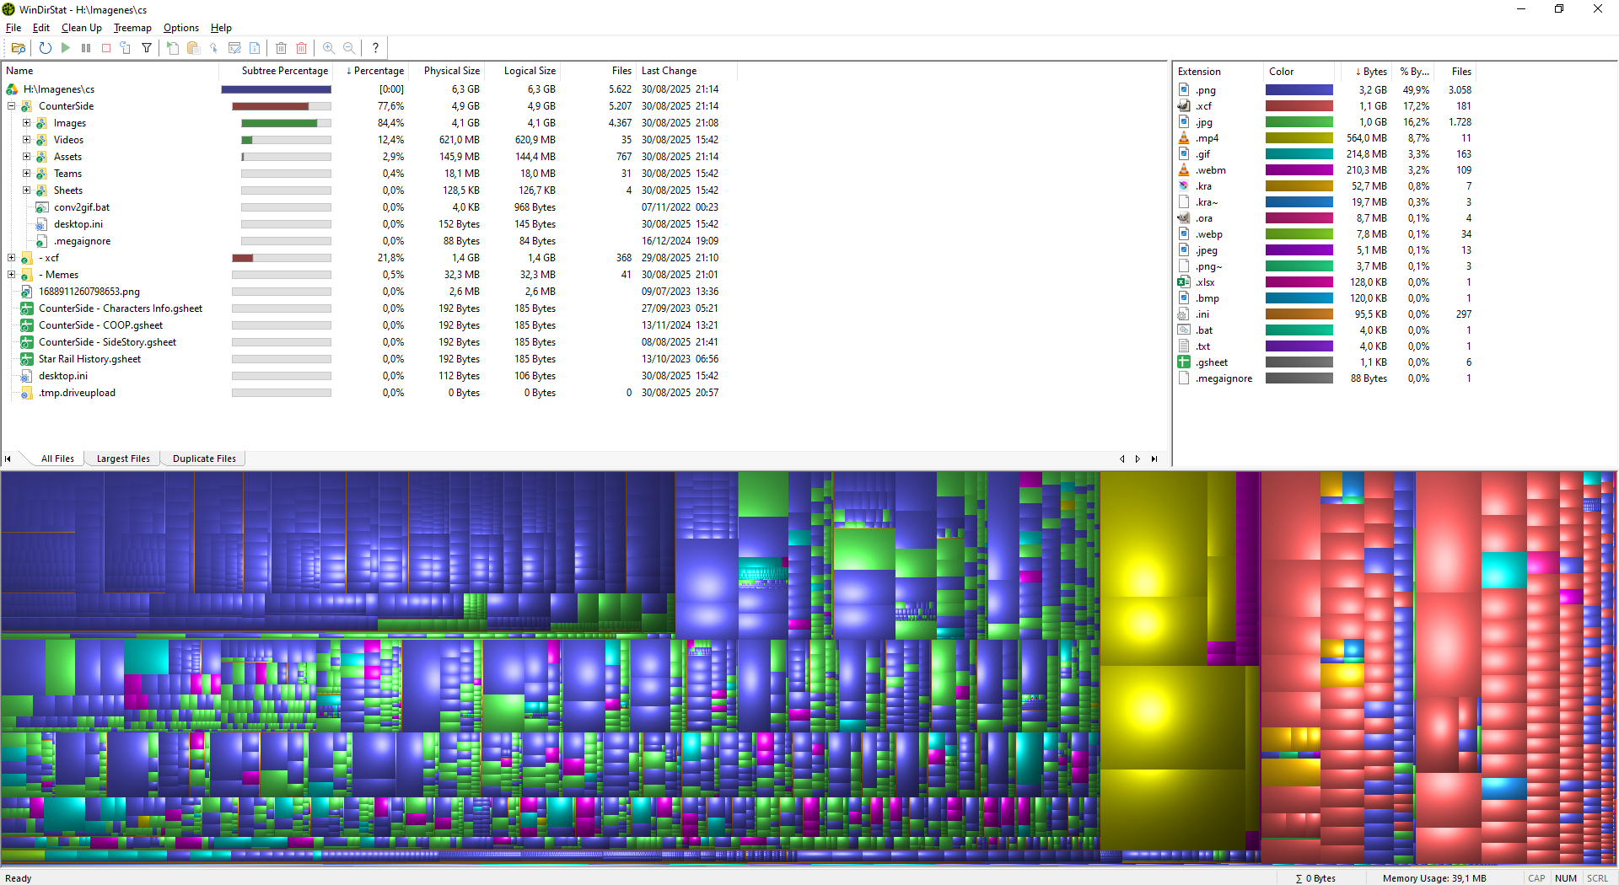The height and width of the screenshot is (885, 1619).
Task: Open the Help menu
Action: (221, 28)
